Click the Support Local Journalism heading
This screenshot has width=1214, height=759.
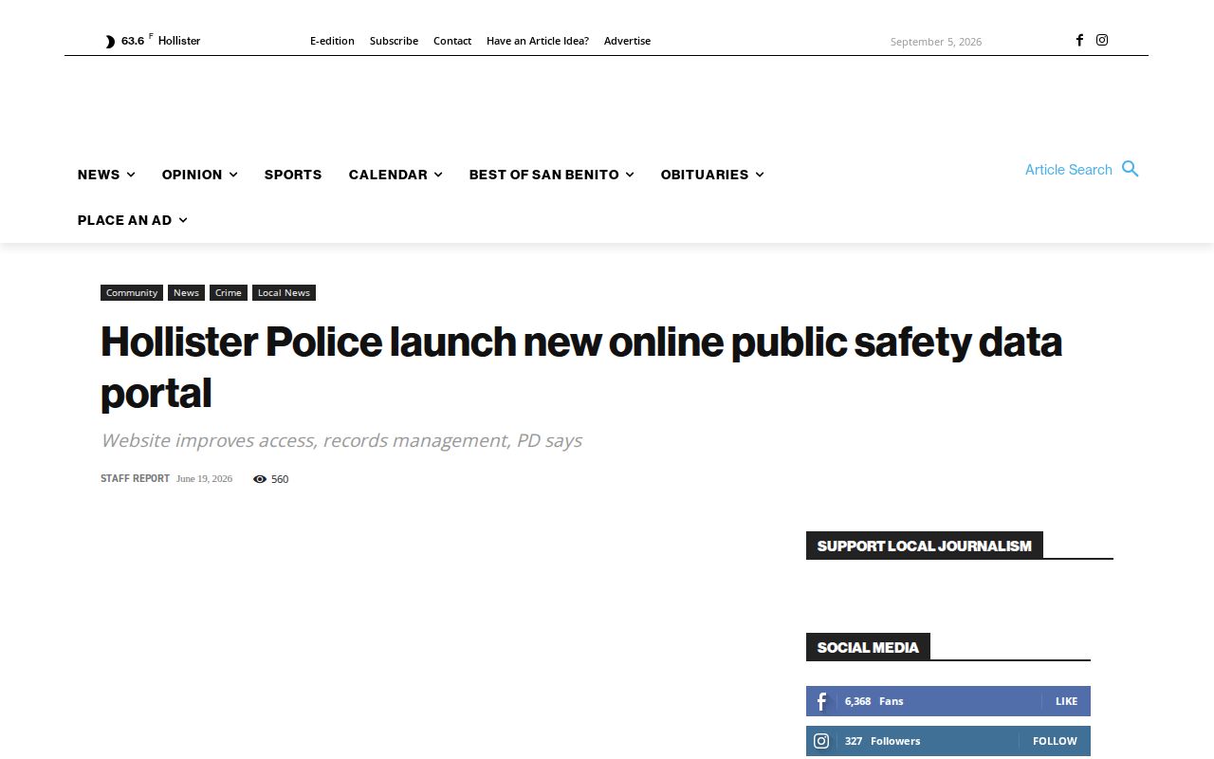[x=925, y=546]
